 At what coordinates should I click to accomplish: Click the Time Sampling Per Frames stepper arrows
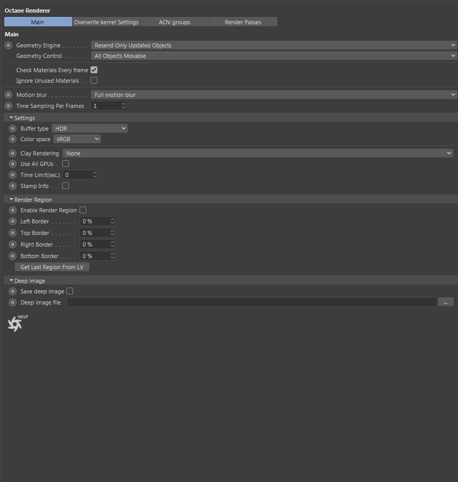pyautogui.click(x=123, y=106)
